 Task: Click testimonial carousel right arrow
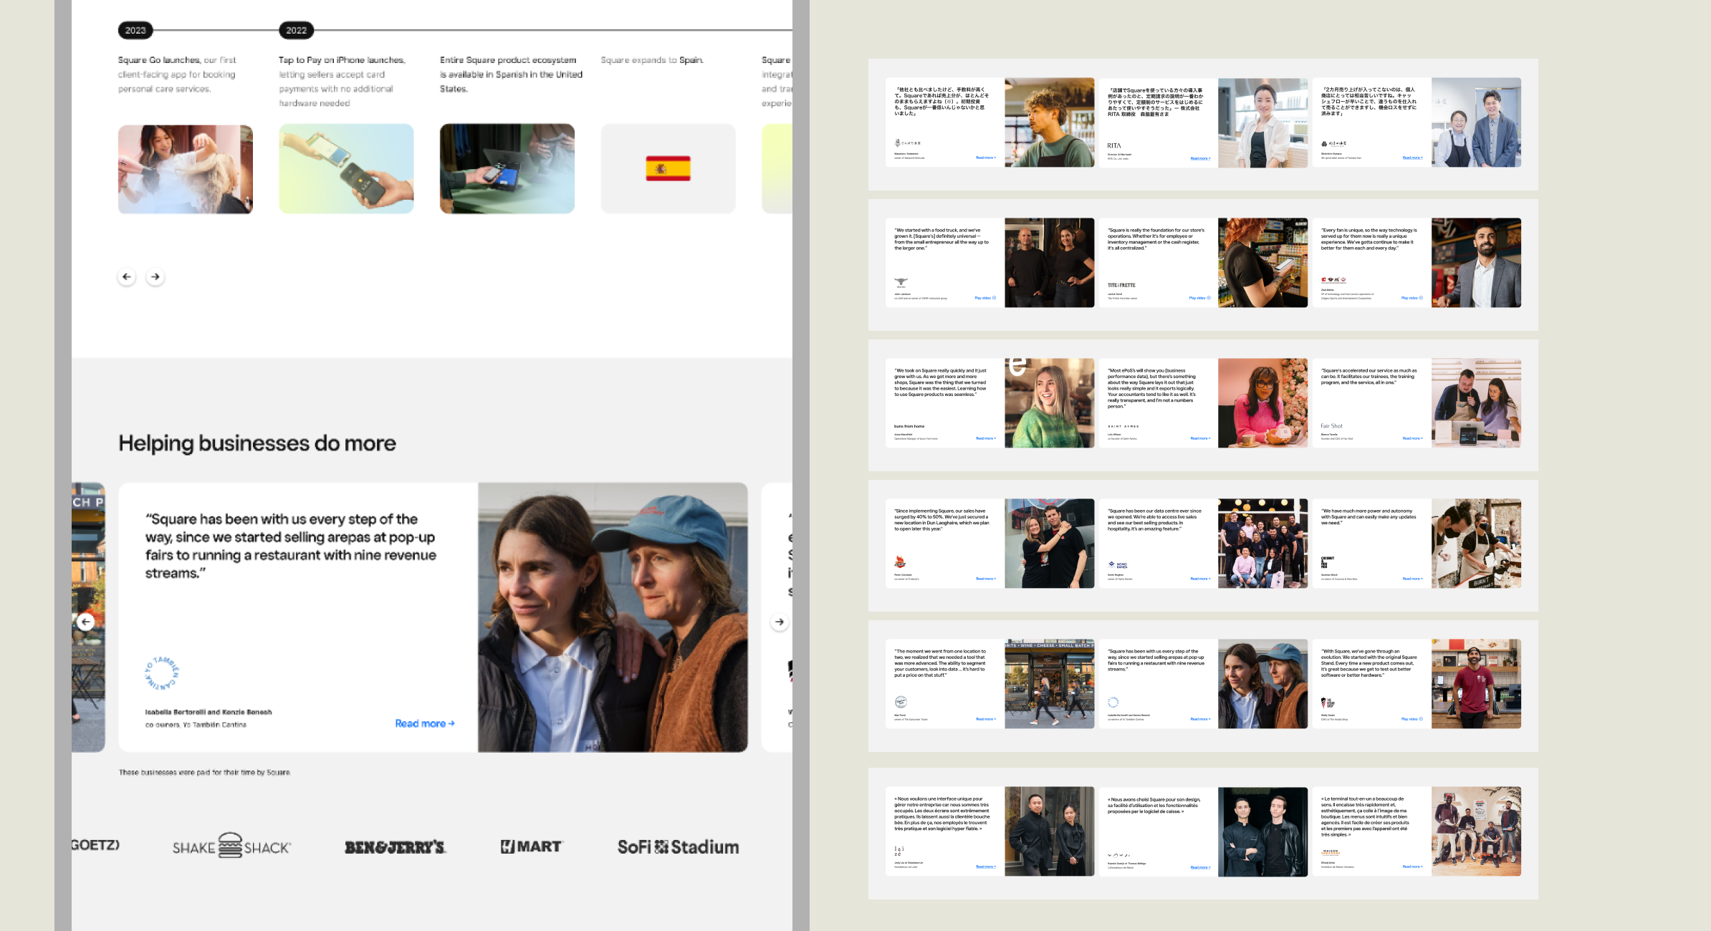pos(780,622)
